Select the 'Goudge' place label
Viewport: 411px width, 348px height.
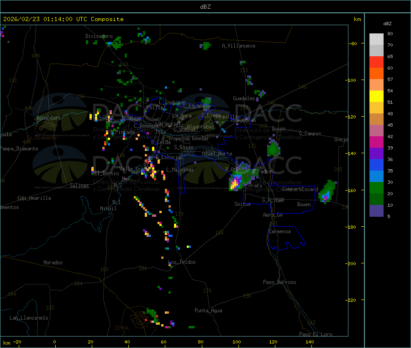click(200, 138)
